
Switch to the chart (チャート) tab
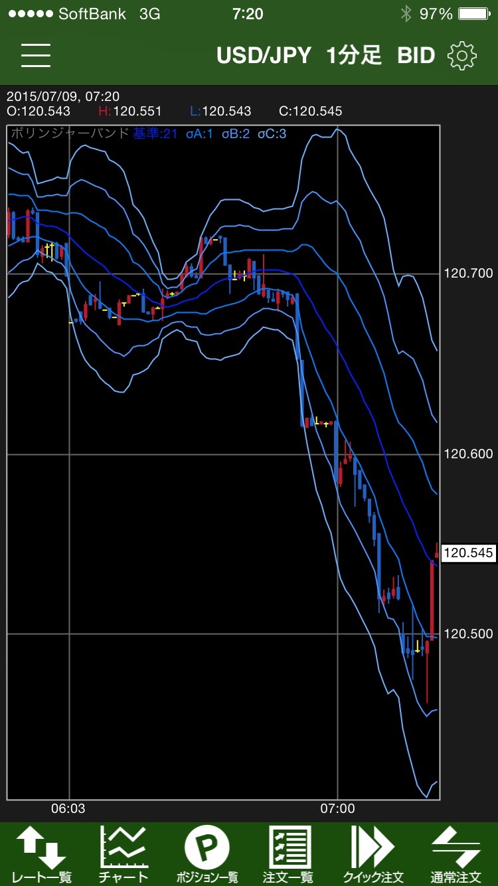pyautogui.click(x=124, y=854)
